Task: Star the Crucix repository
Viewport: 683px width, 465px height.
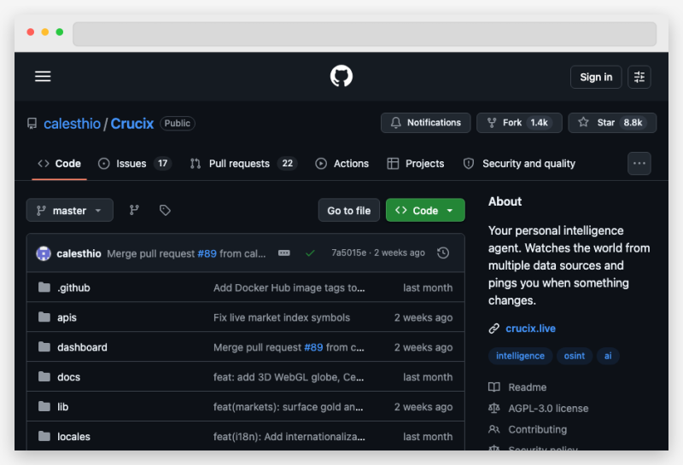Action: point(612,123)
